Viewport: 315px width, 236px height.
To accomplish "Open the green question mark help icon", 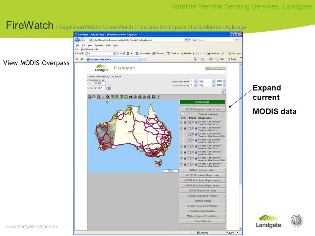I will [158, 97].
